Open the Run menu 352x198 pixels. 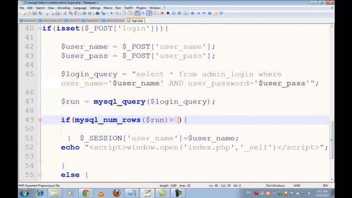click(x=118, y=8)
